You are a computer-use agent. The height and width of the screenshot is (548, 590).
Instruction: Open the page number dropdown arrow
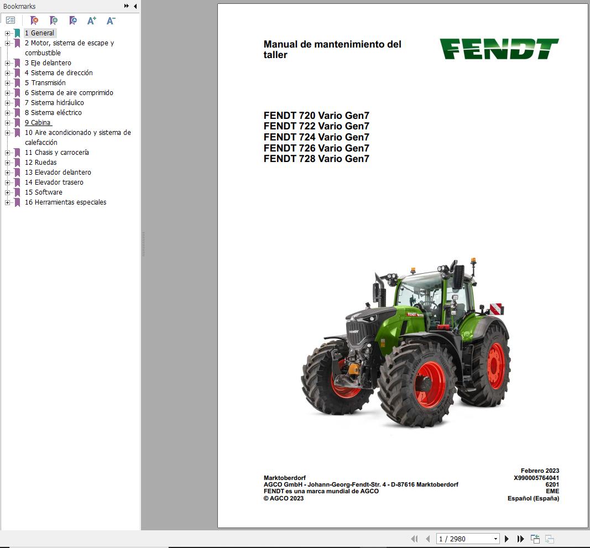495,539
